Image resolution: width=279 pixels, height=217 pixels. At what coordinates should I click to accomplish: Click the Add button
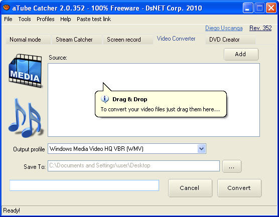pos(241,54)
